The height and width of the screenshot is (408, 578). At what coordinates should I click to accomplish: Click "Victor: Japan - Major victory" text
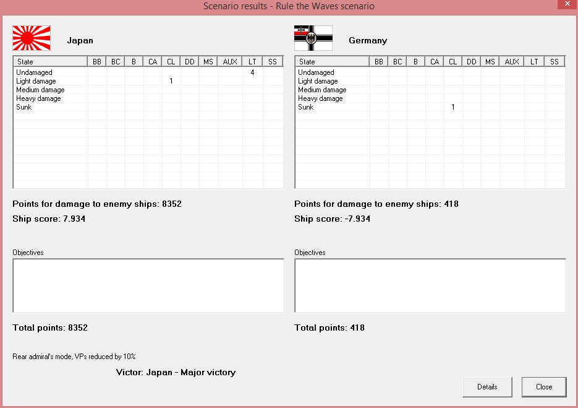click(176, 372)
